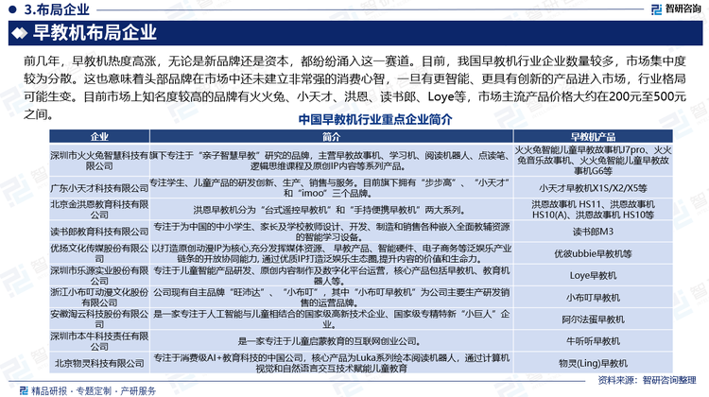Click the 智研咨询 logo in top right
The image size is (709, 397).
676,9
